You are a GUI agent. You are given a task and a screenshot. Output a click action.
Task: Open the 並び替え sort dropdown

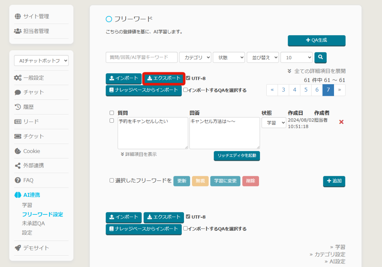coord(263,57)
